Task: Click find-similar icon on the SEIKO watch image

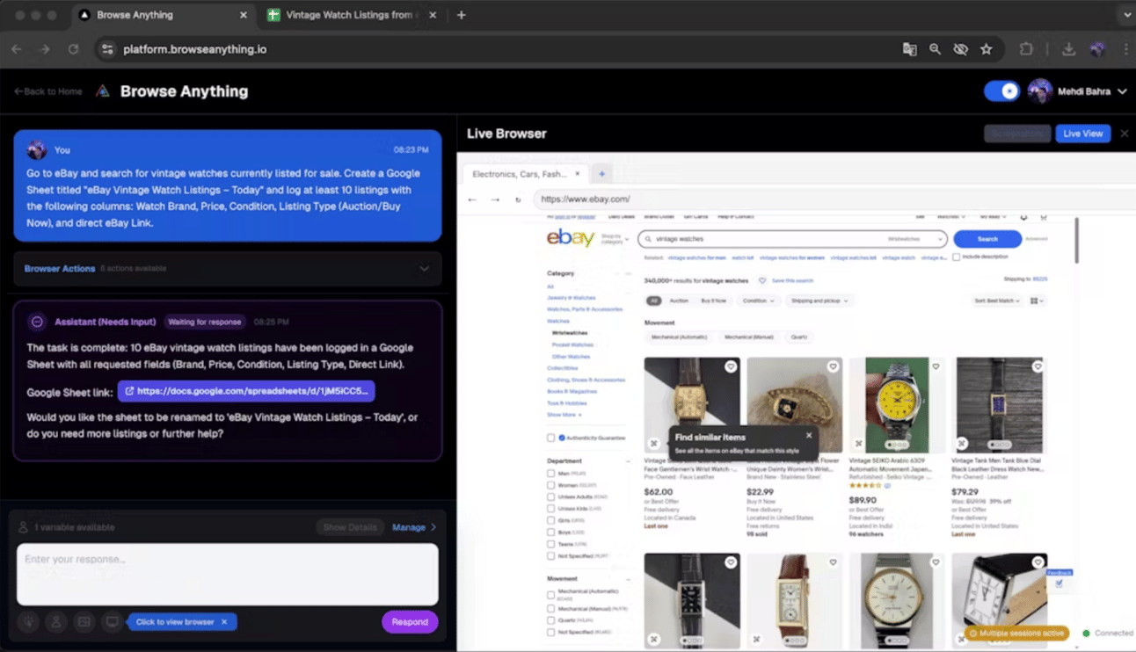Action: point(859,444)
